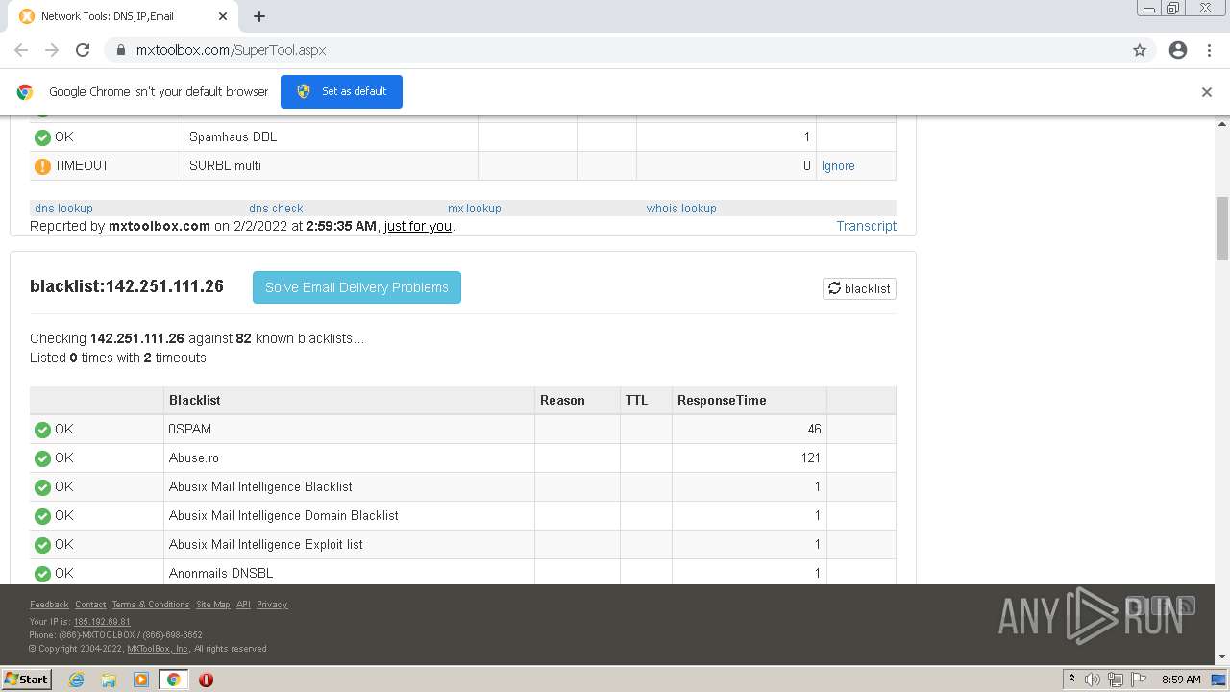Click the just for you link
1230x692 pixels.
pyautogui.click(x=418, y=226)
